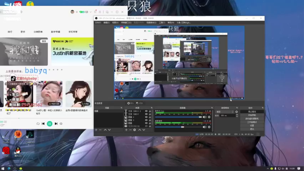
Task: Decrease the transition duration with the down stepper
Action: click(237, 116)
